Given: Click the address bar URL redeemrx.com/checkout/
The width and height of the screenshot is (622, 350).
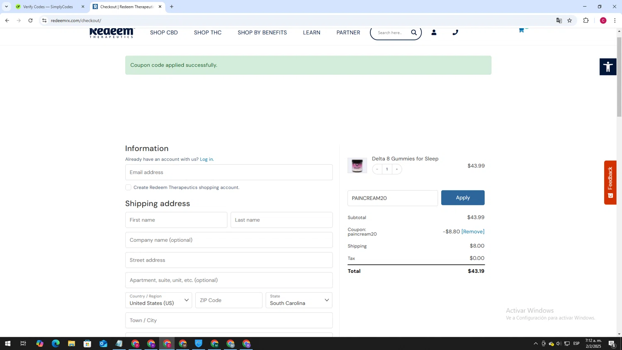Looking at the screenshot, I should point(76,20).
